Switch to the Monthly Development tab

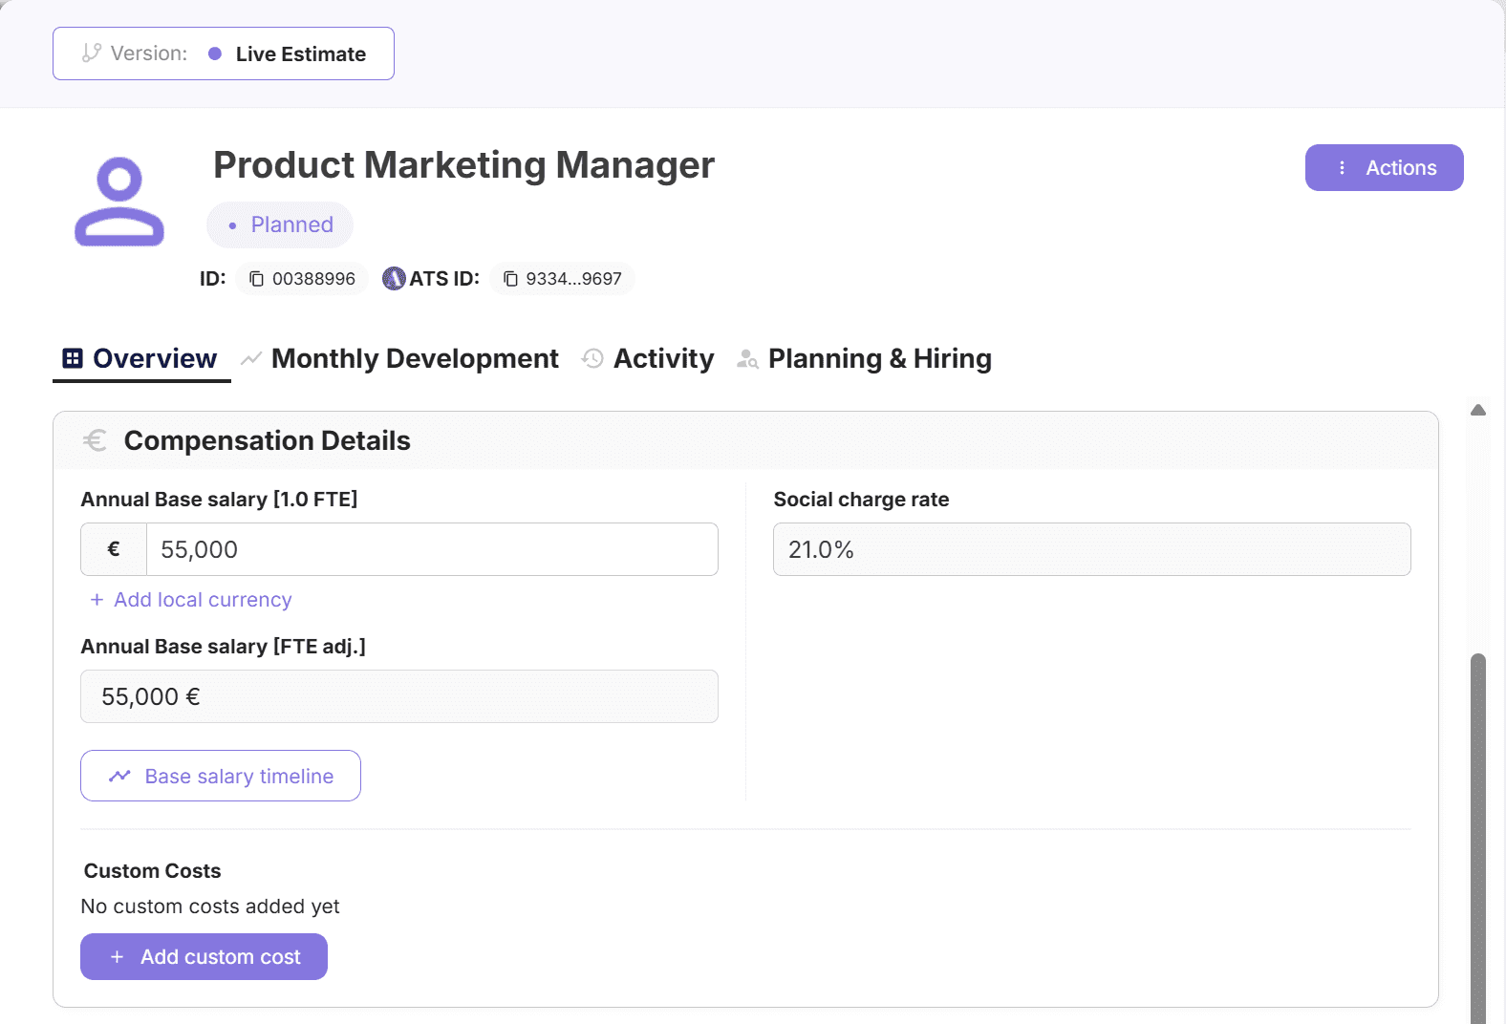pyautogui.click(x=414, y=359)
